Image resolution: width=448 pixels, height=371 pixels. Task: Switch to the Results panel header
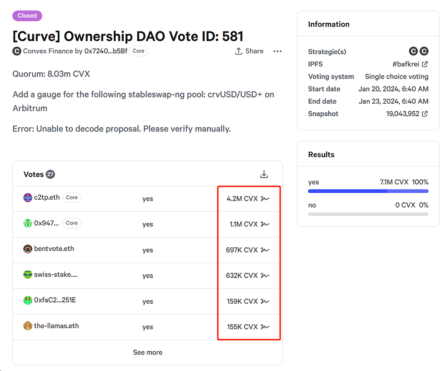point(321,154)
